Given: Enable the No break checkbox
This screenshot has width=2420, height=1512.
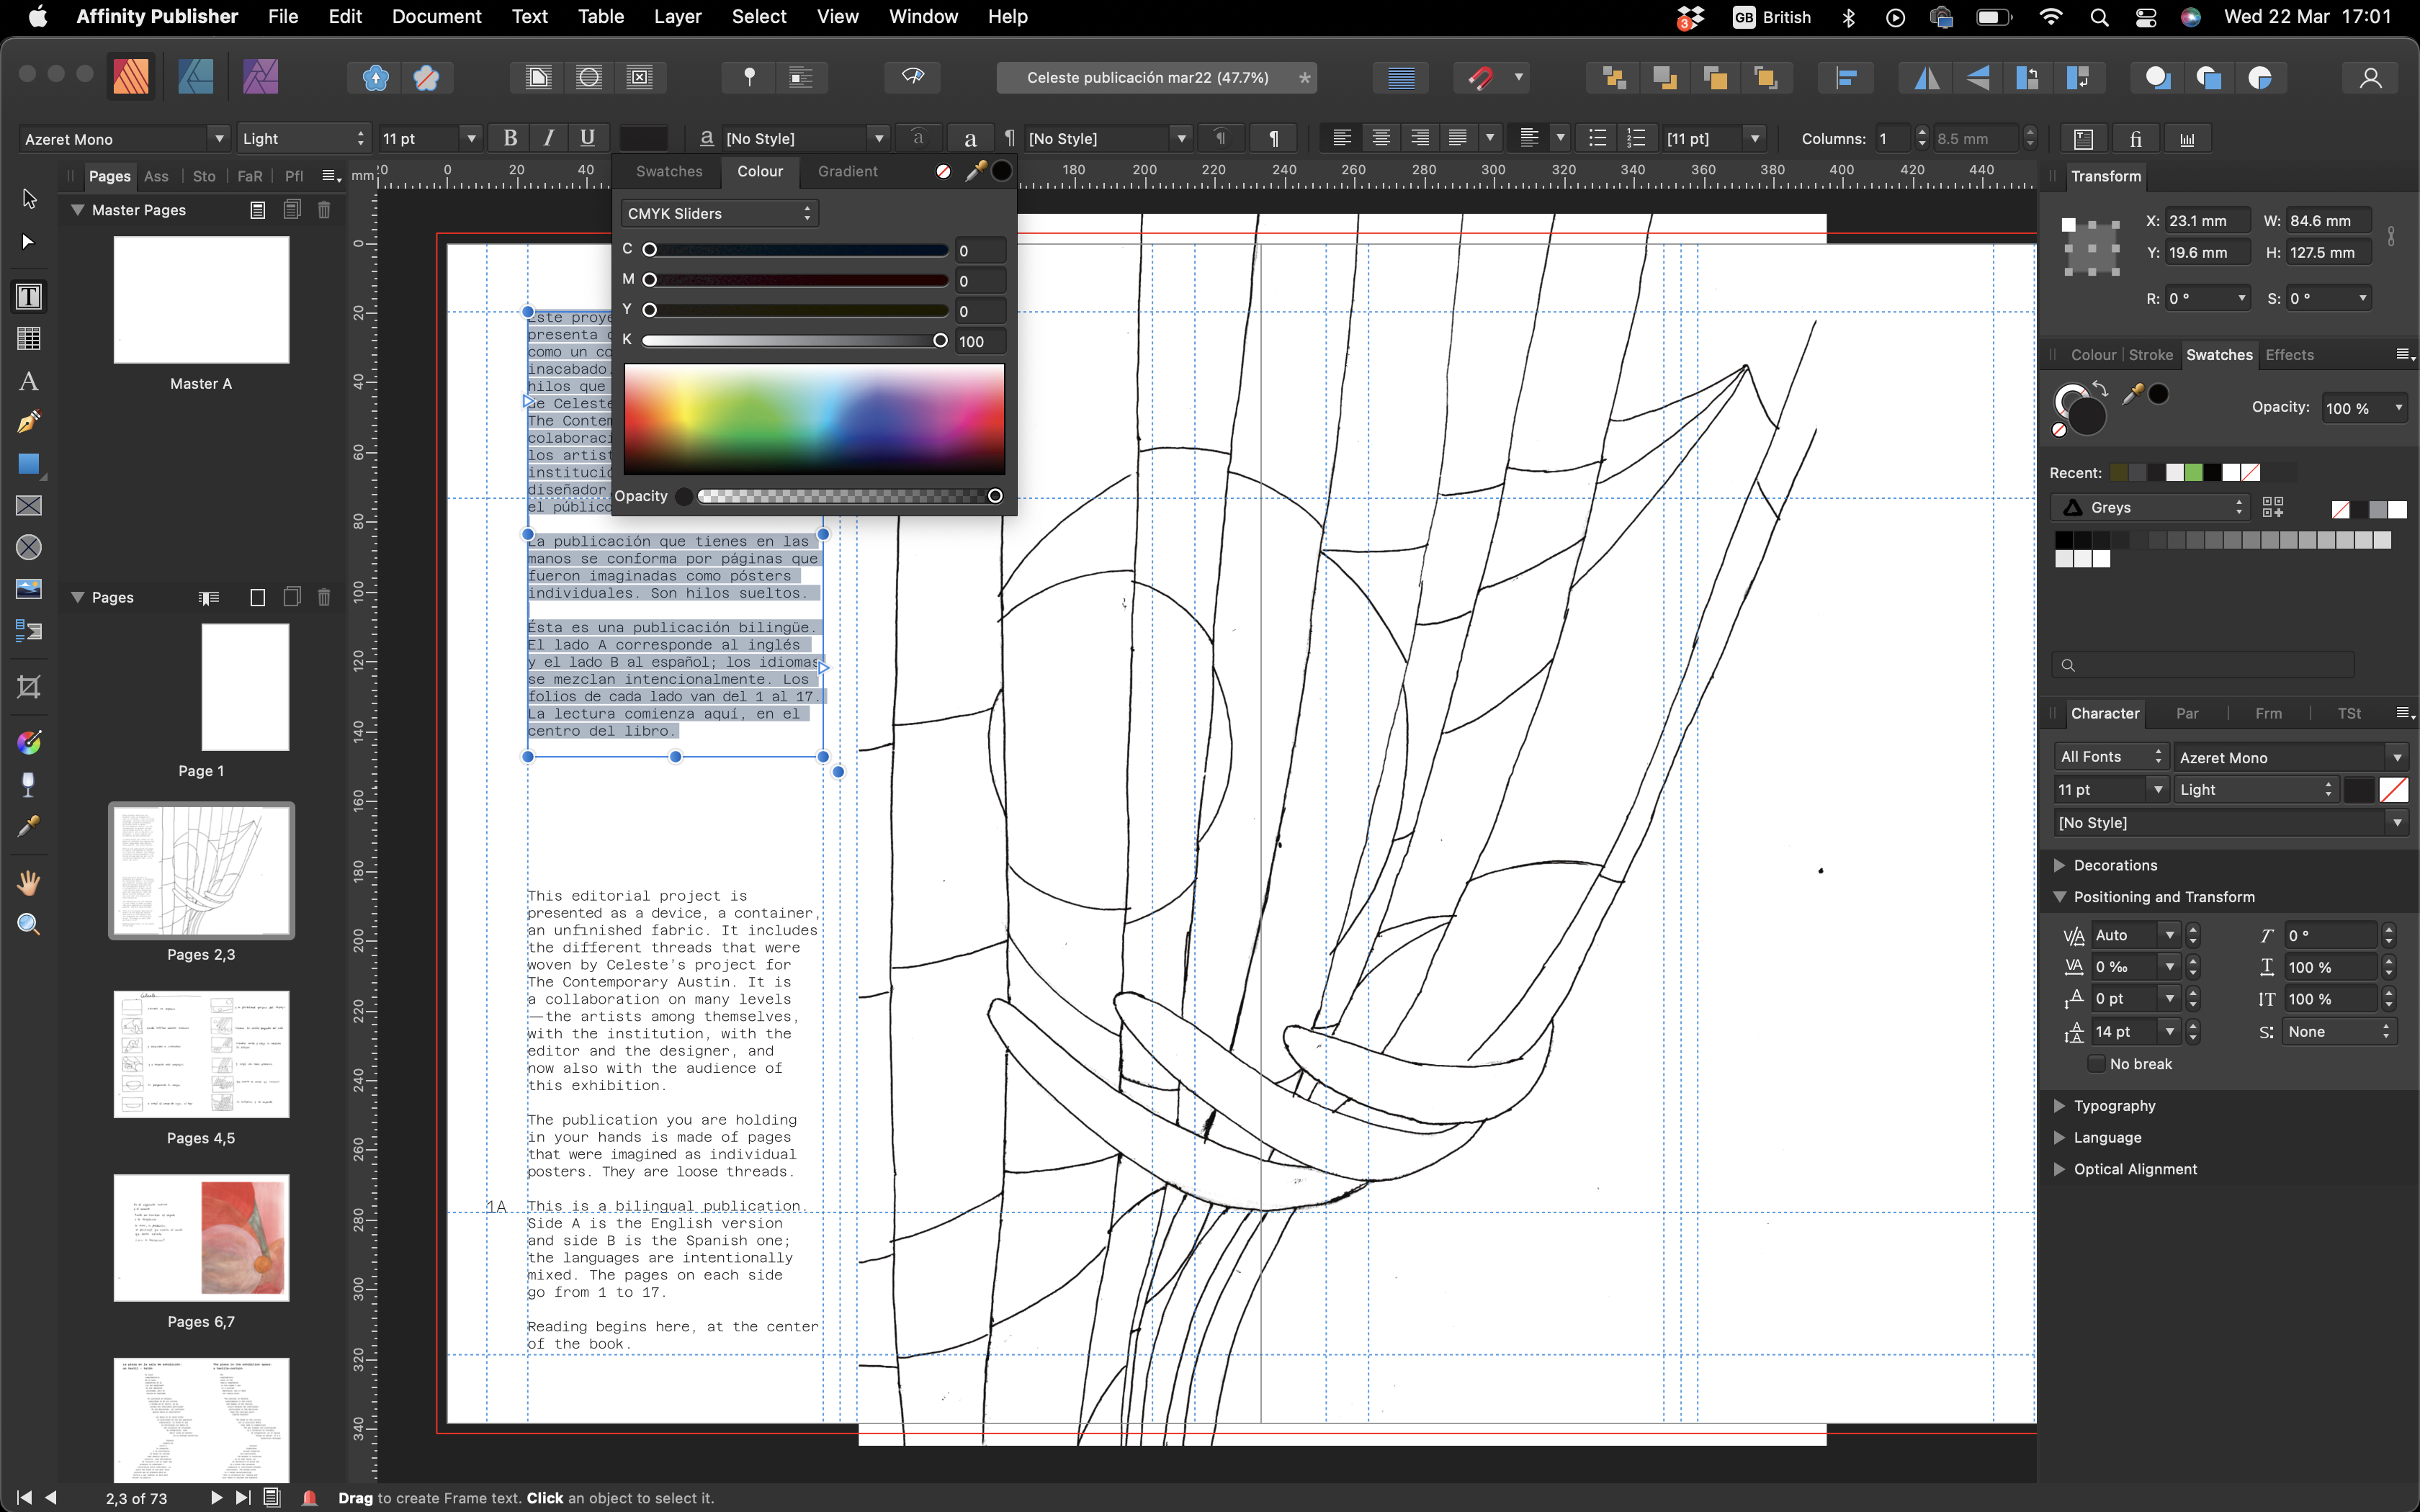Looking at the screenshot, I should 2097,1063.
